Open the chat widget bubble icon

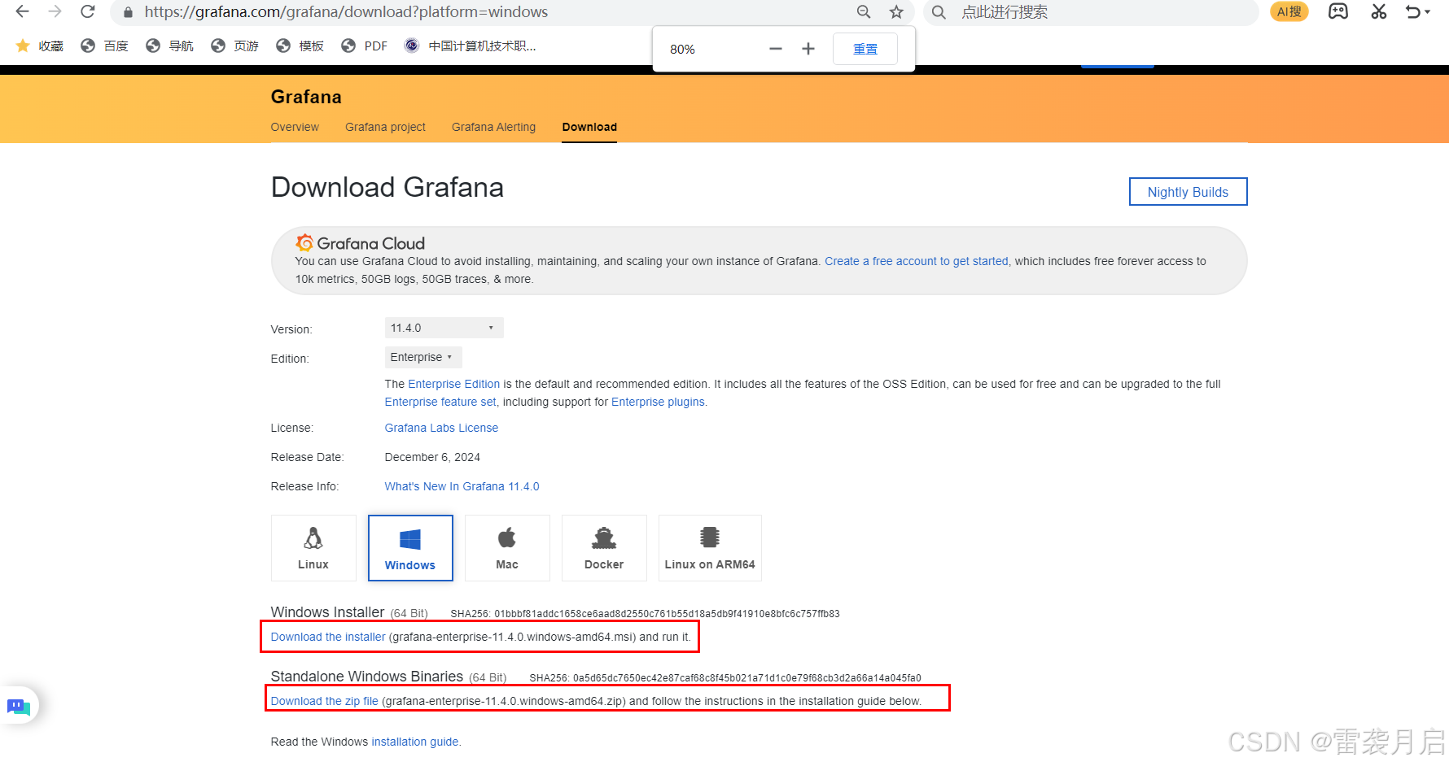18,706
